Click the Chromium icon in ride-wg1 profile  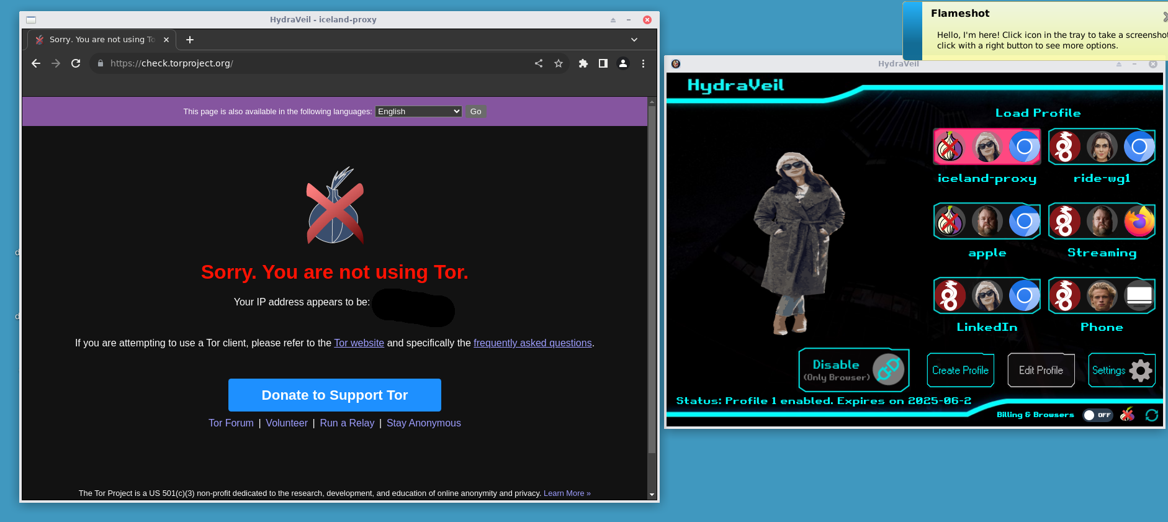(1139, 147)
